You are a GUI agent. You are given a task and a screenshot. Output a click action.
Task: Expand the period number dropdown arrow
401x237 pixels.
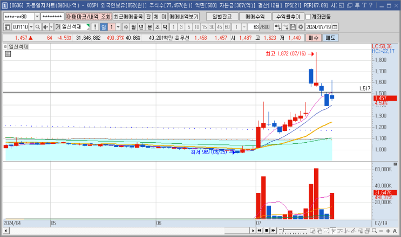tap(118, 27)
